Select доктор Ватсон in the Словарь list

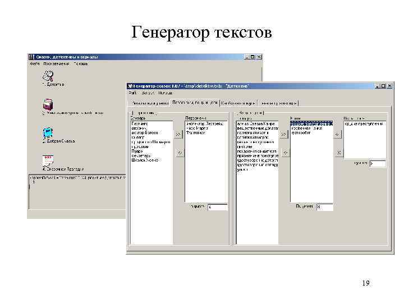point(145,132)
